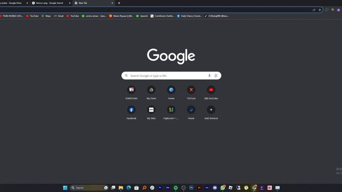Open a new tab with the plus button
Screen dimensions: 342x192
coord(119,3)
